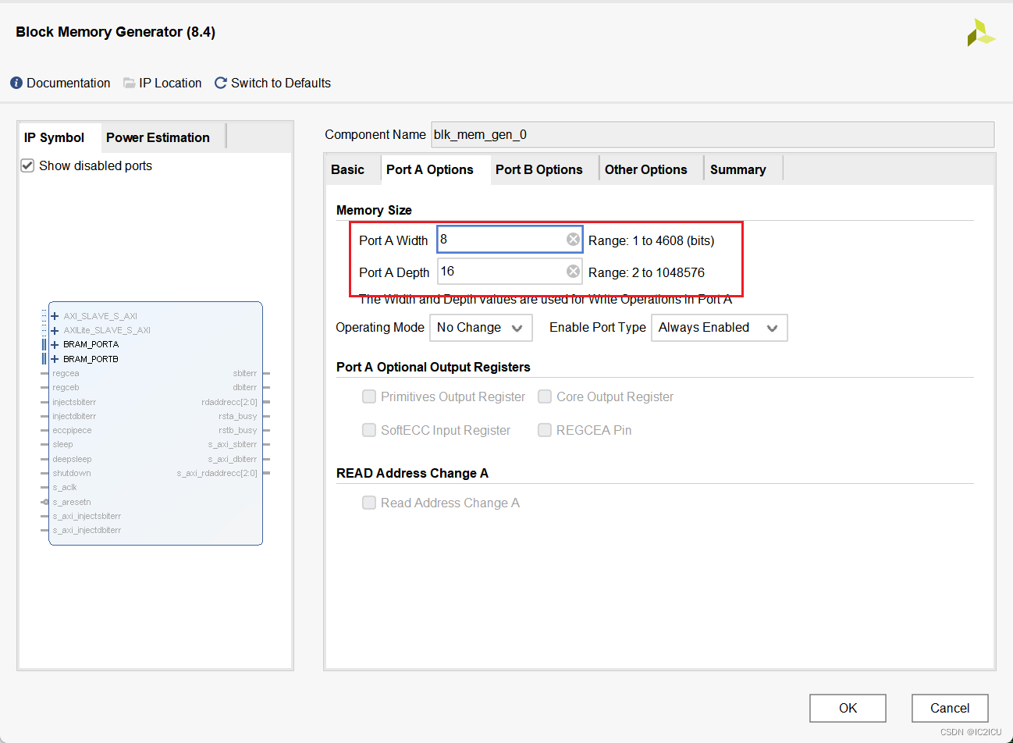Select the s_axi_rdaddrecc[2:0] port label
The height and width of the screenshot is (743, 1013).
coord(217,473)
